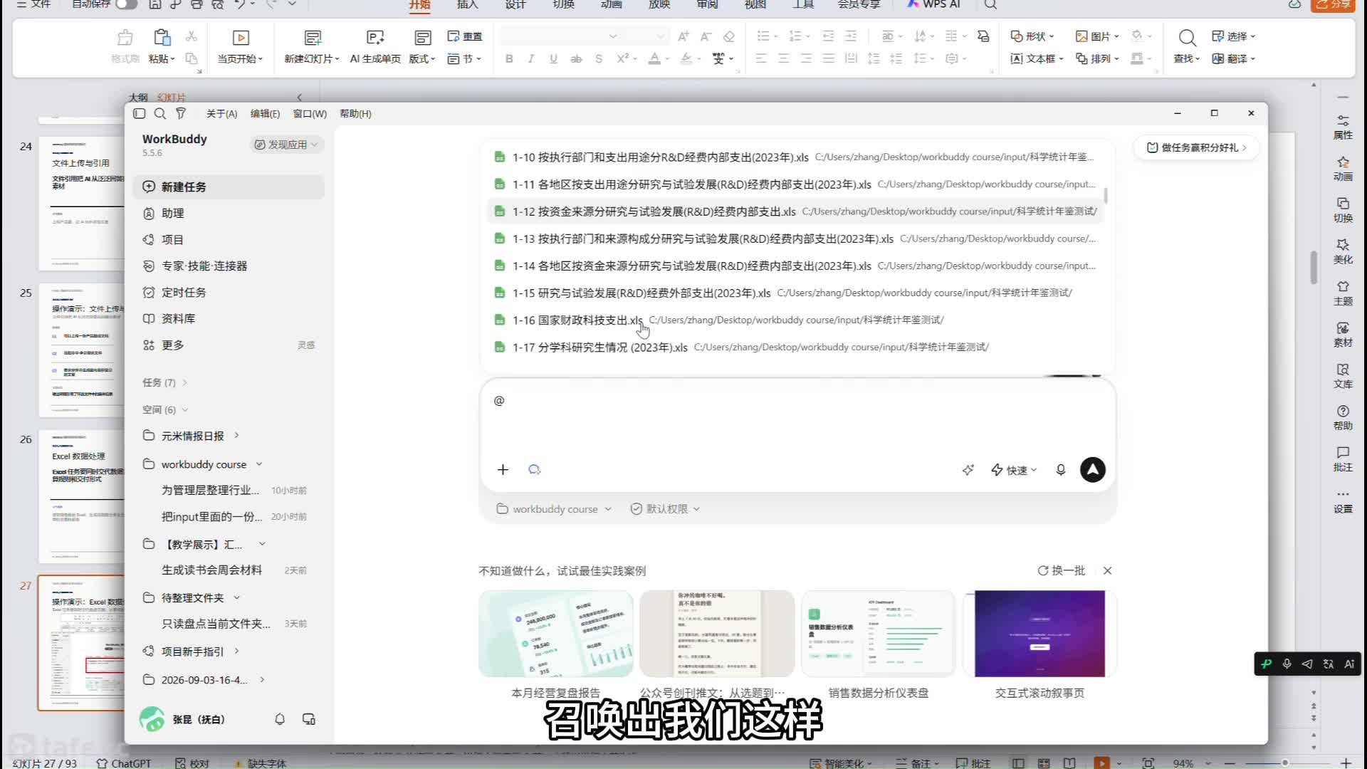Image resolution: width=1367 pixels, height=769 pixels.
Task: Click 换一批 to refresh examples
Action: 1062,571
